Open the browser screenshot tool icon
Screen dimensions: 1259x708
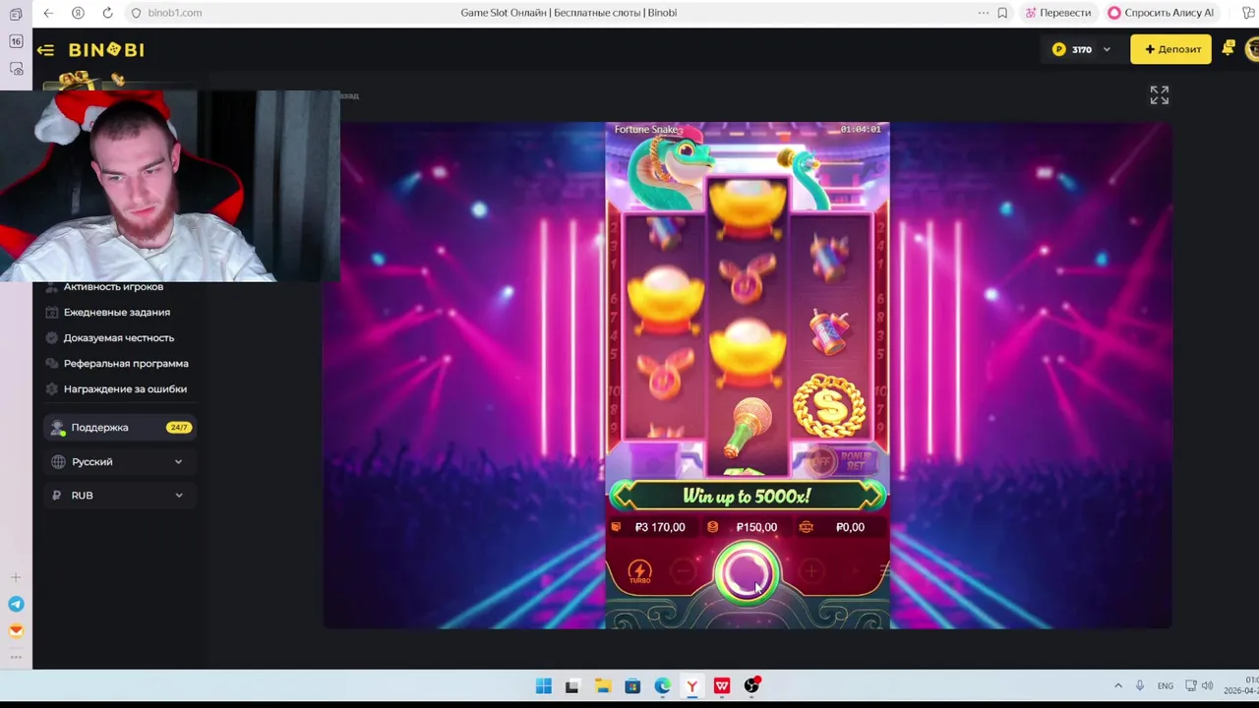point(16,69)
